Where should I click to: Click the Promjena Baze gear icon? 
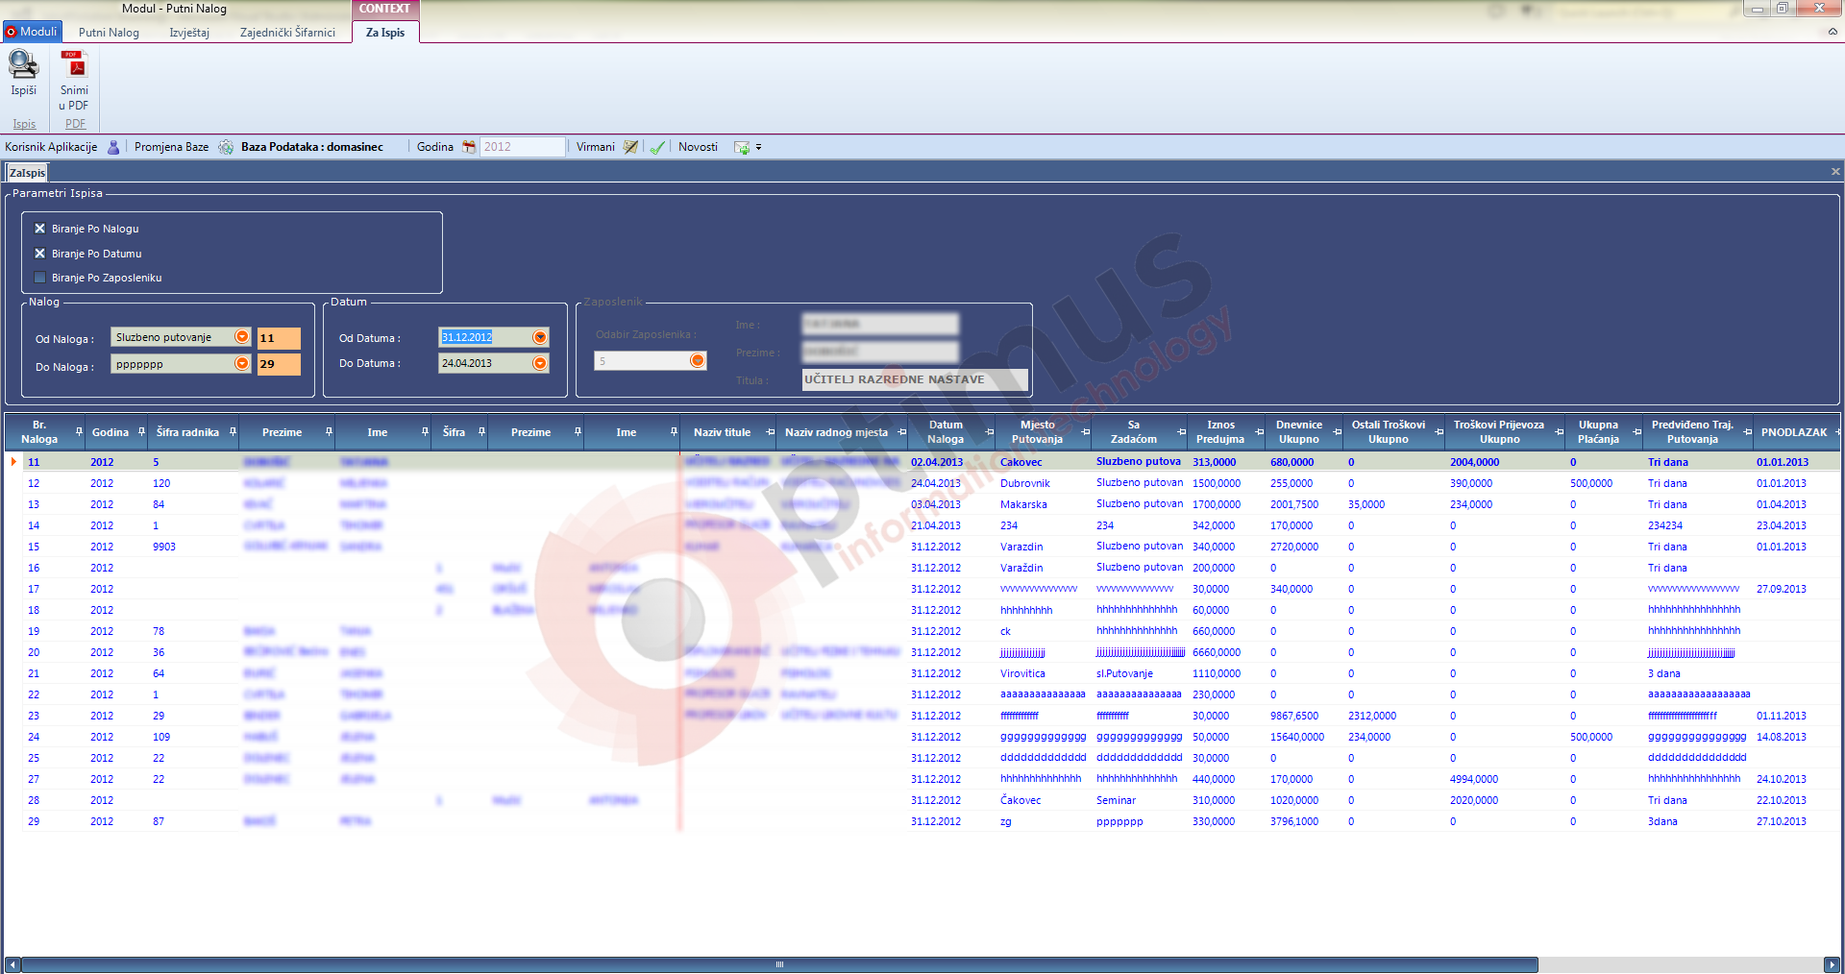(226, 147)
